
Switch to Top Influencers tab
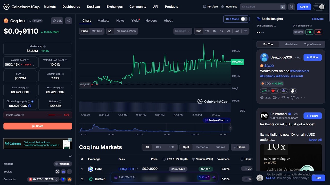tap(313, 44)
